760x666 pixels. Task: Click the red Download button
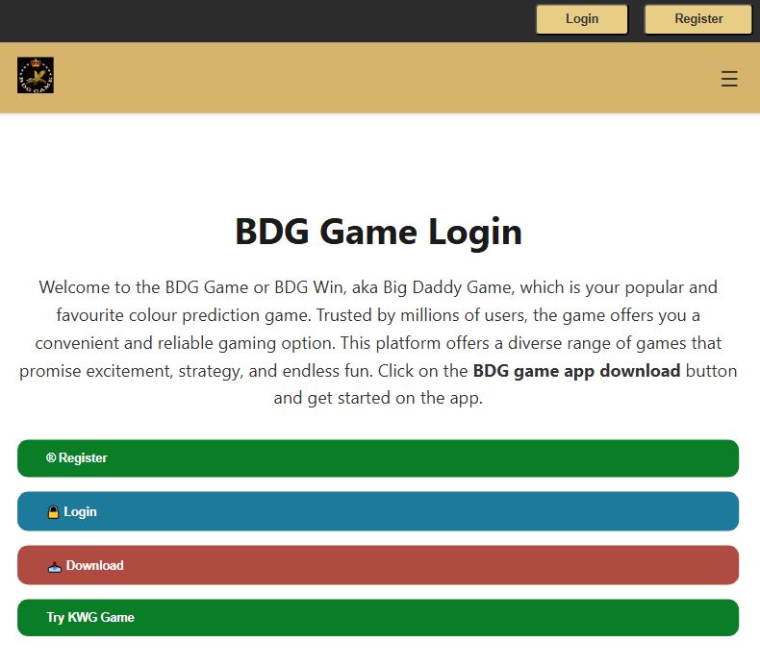tap(378, 565)
